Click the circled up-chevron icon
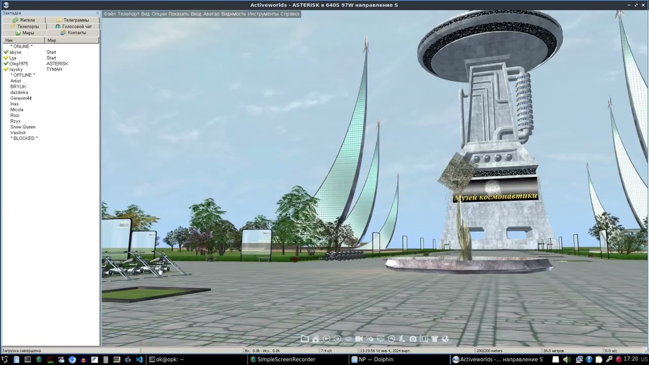The image size is (649, 365). (391, 339)
